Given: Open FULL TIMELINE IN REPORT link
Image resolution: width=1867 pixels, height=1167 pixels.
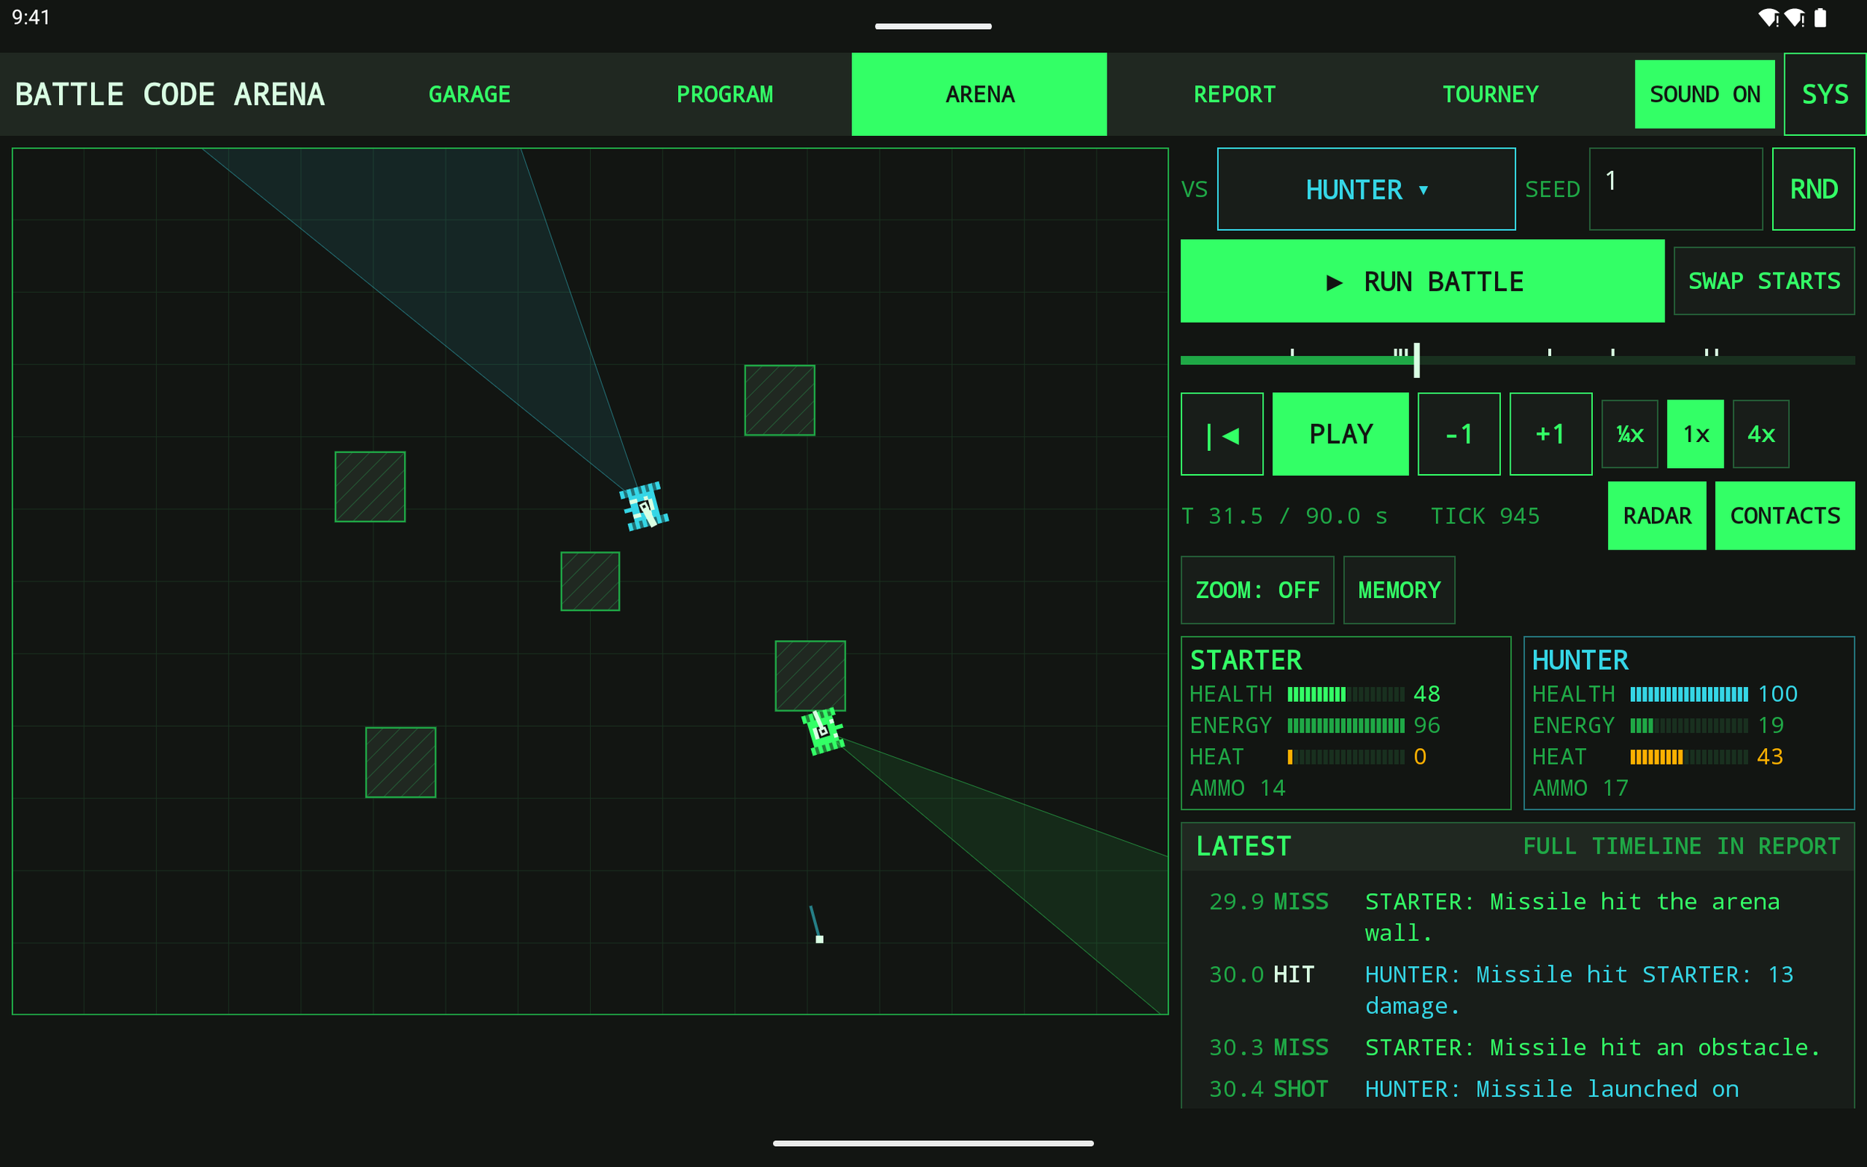Looking at the screenshot, I should (1681, 846).
